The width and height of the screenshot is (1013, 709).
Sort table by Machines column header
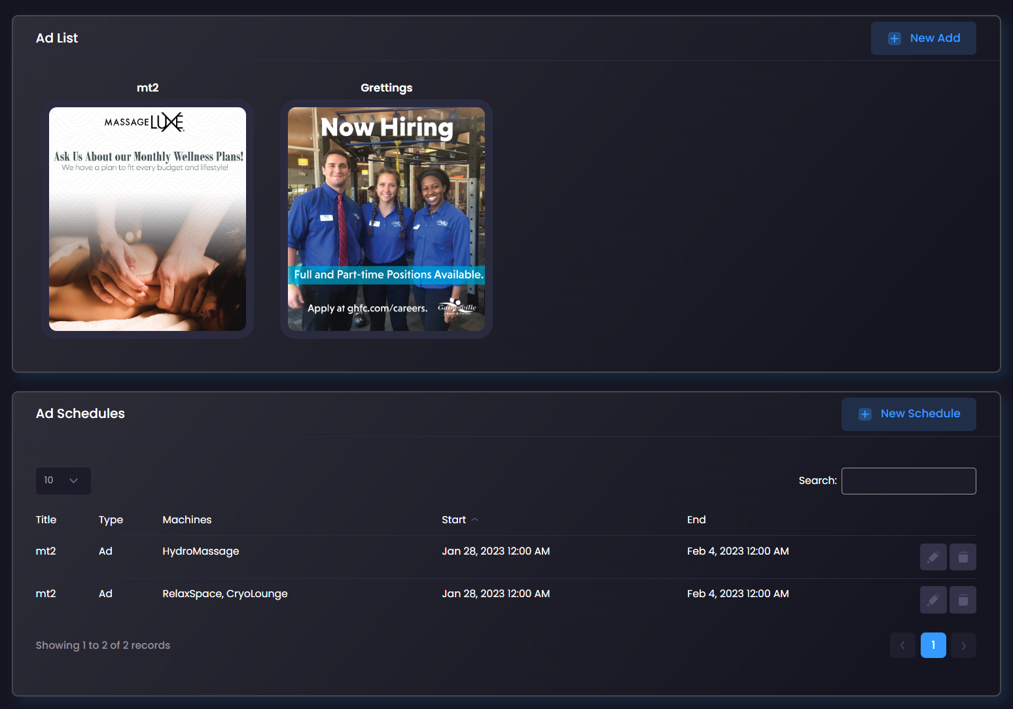point(187,519)
